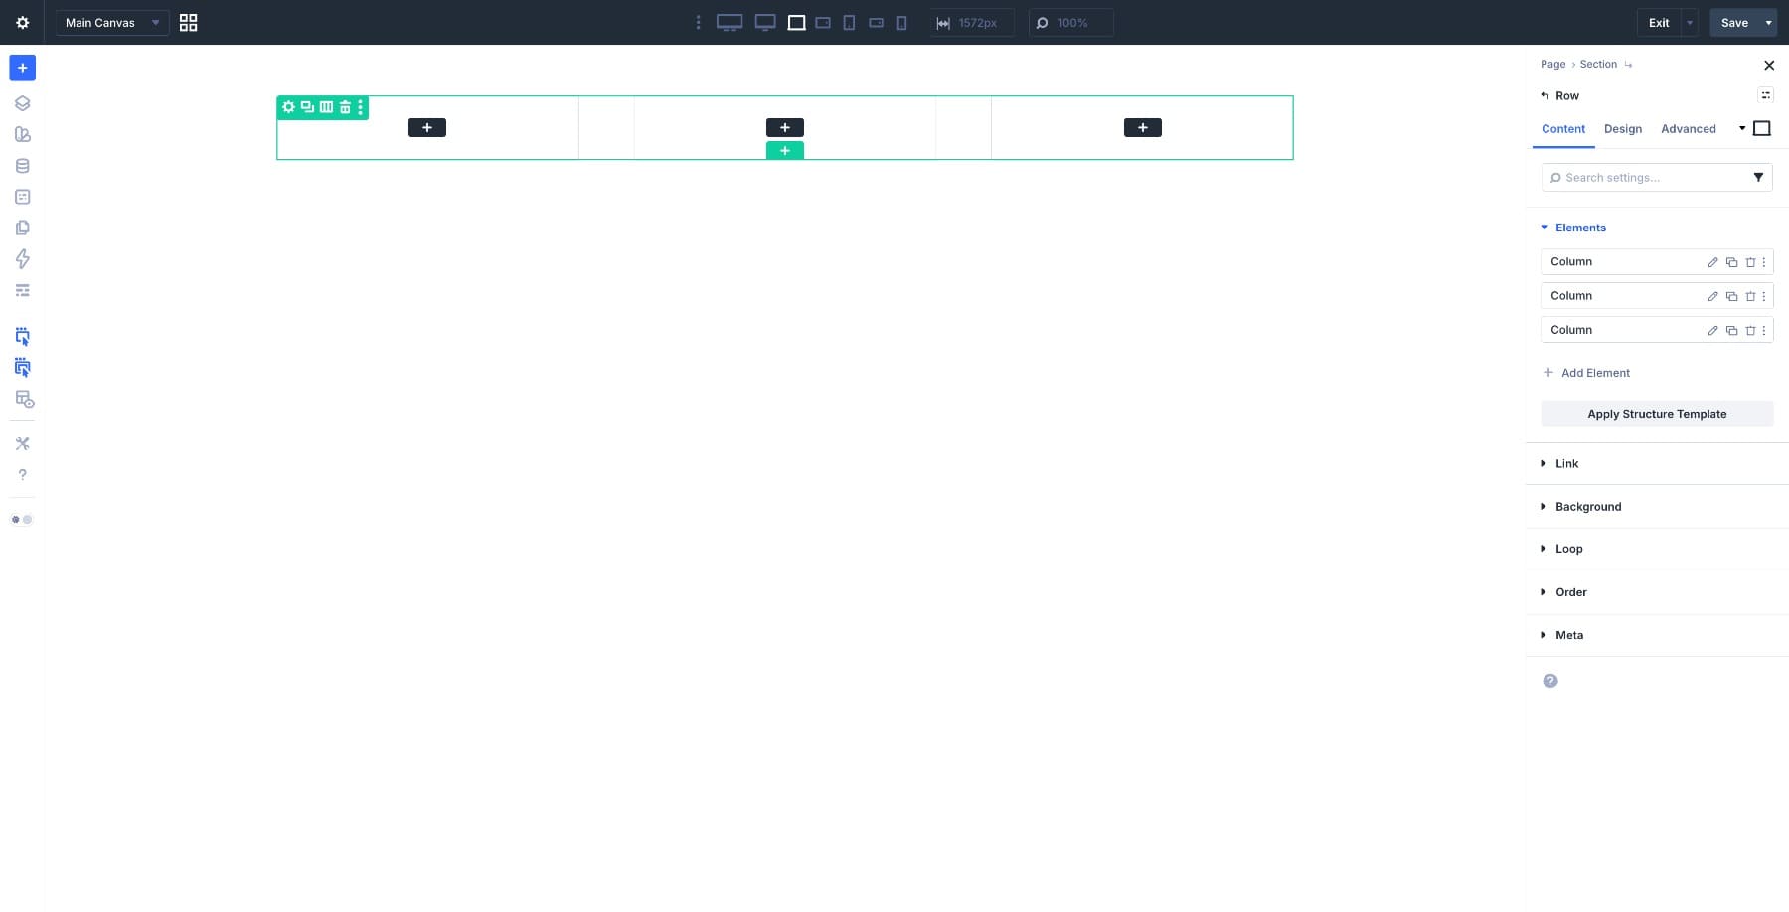
Task: Switch to the Design tab
Action: click(1623, 129)
